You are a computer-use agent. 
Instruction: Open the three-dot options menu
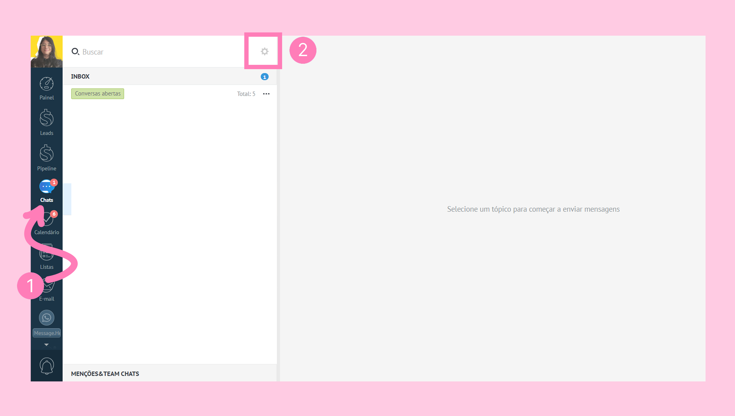(x=266, y=94)
